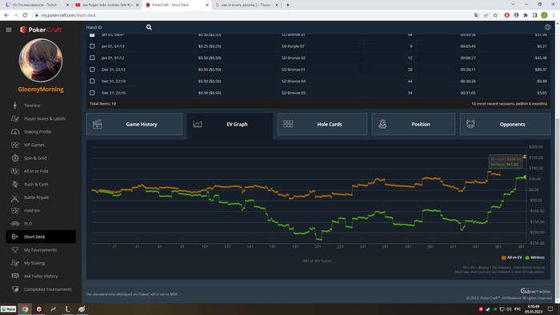Click the Battle Royale crossed swords icon

(x=15, y=197)
